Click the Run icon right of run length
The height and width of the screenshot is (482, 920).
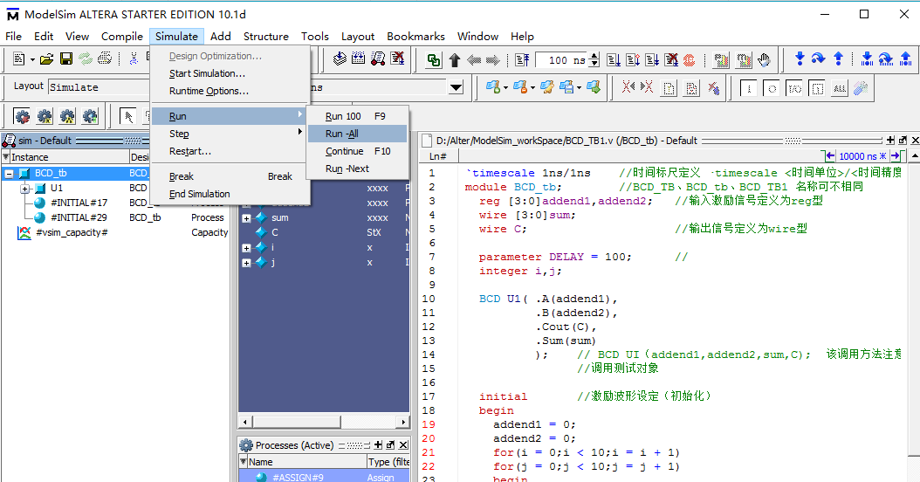pos(614,60)
